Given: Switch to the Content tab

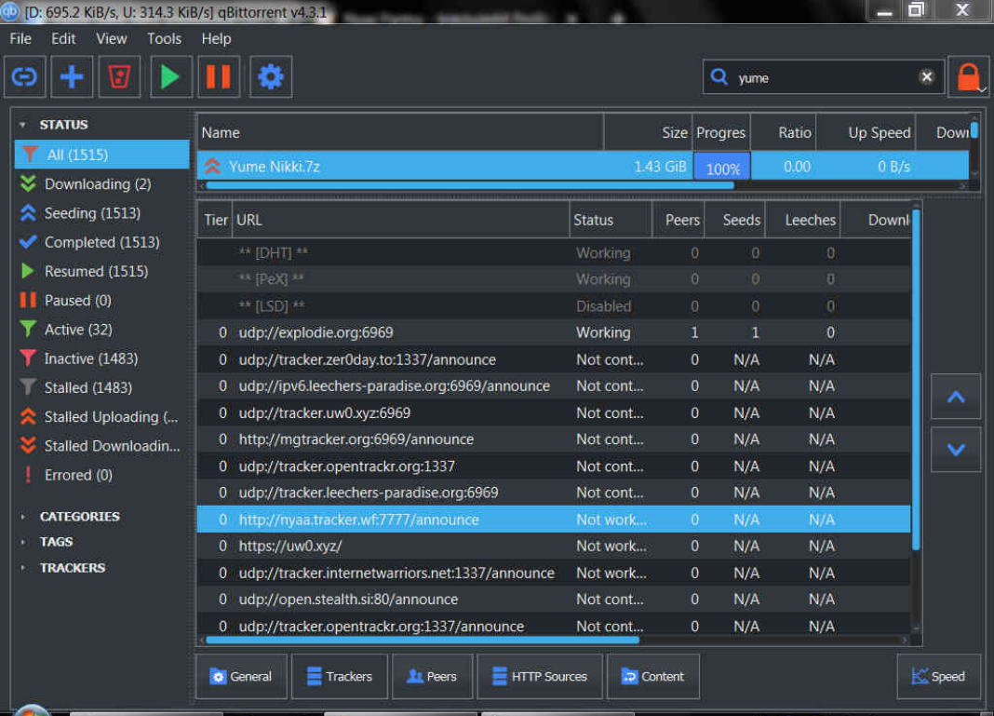Looking at the screenshot, I should tap(653, 677).
